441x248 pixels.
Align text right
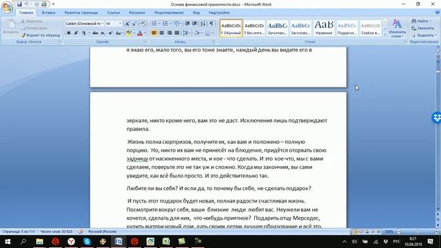pyautogui.click(x=170, y=33)
